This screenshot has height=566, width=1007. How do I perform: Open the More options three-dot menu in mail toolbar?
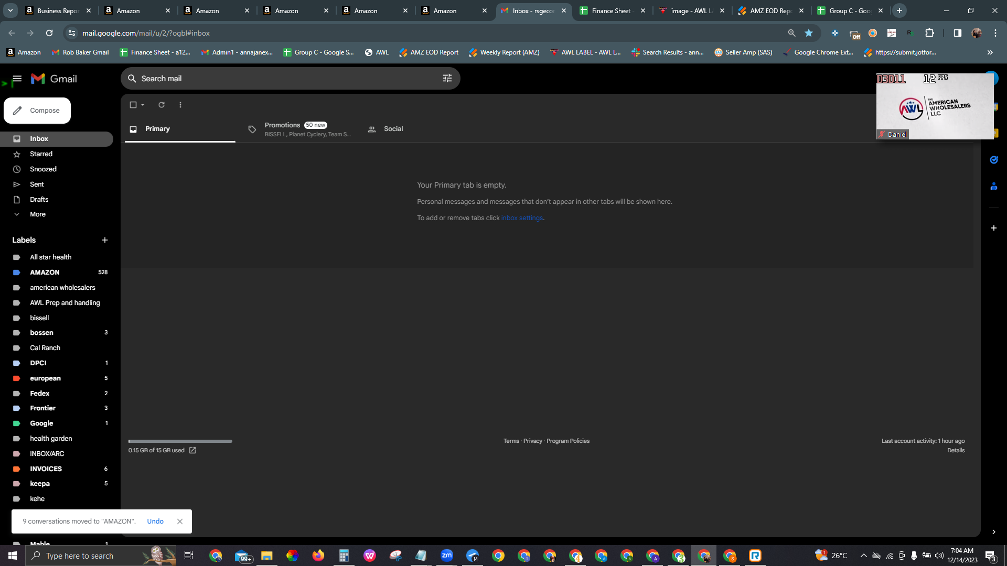[180, 105]
